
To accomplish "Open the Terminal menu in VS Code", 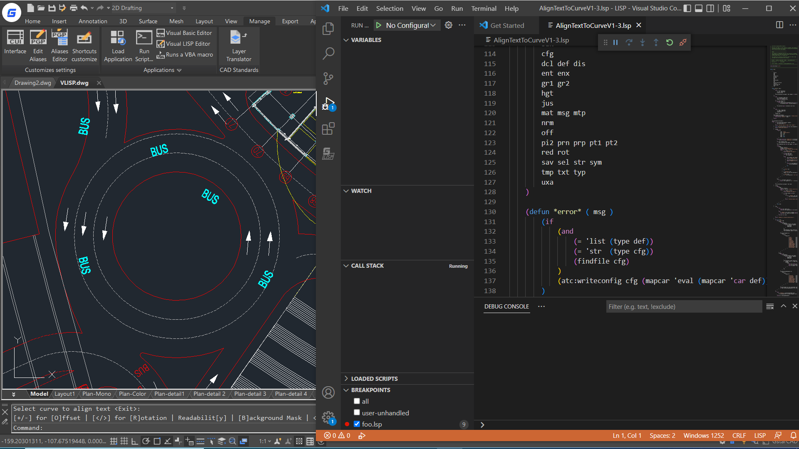I will click(484, 8).
